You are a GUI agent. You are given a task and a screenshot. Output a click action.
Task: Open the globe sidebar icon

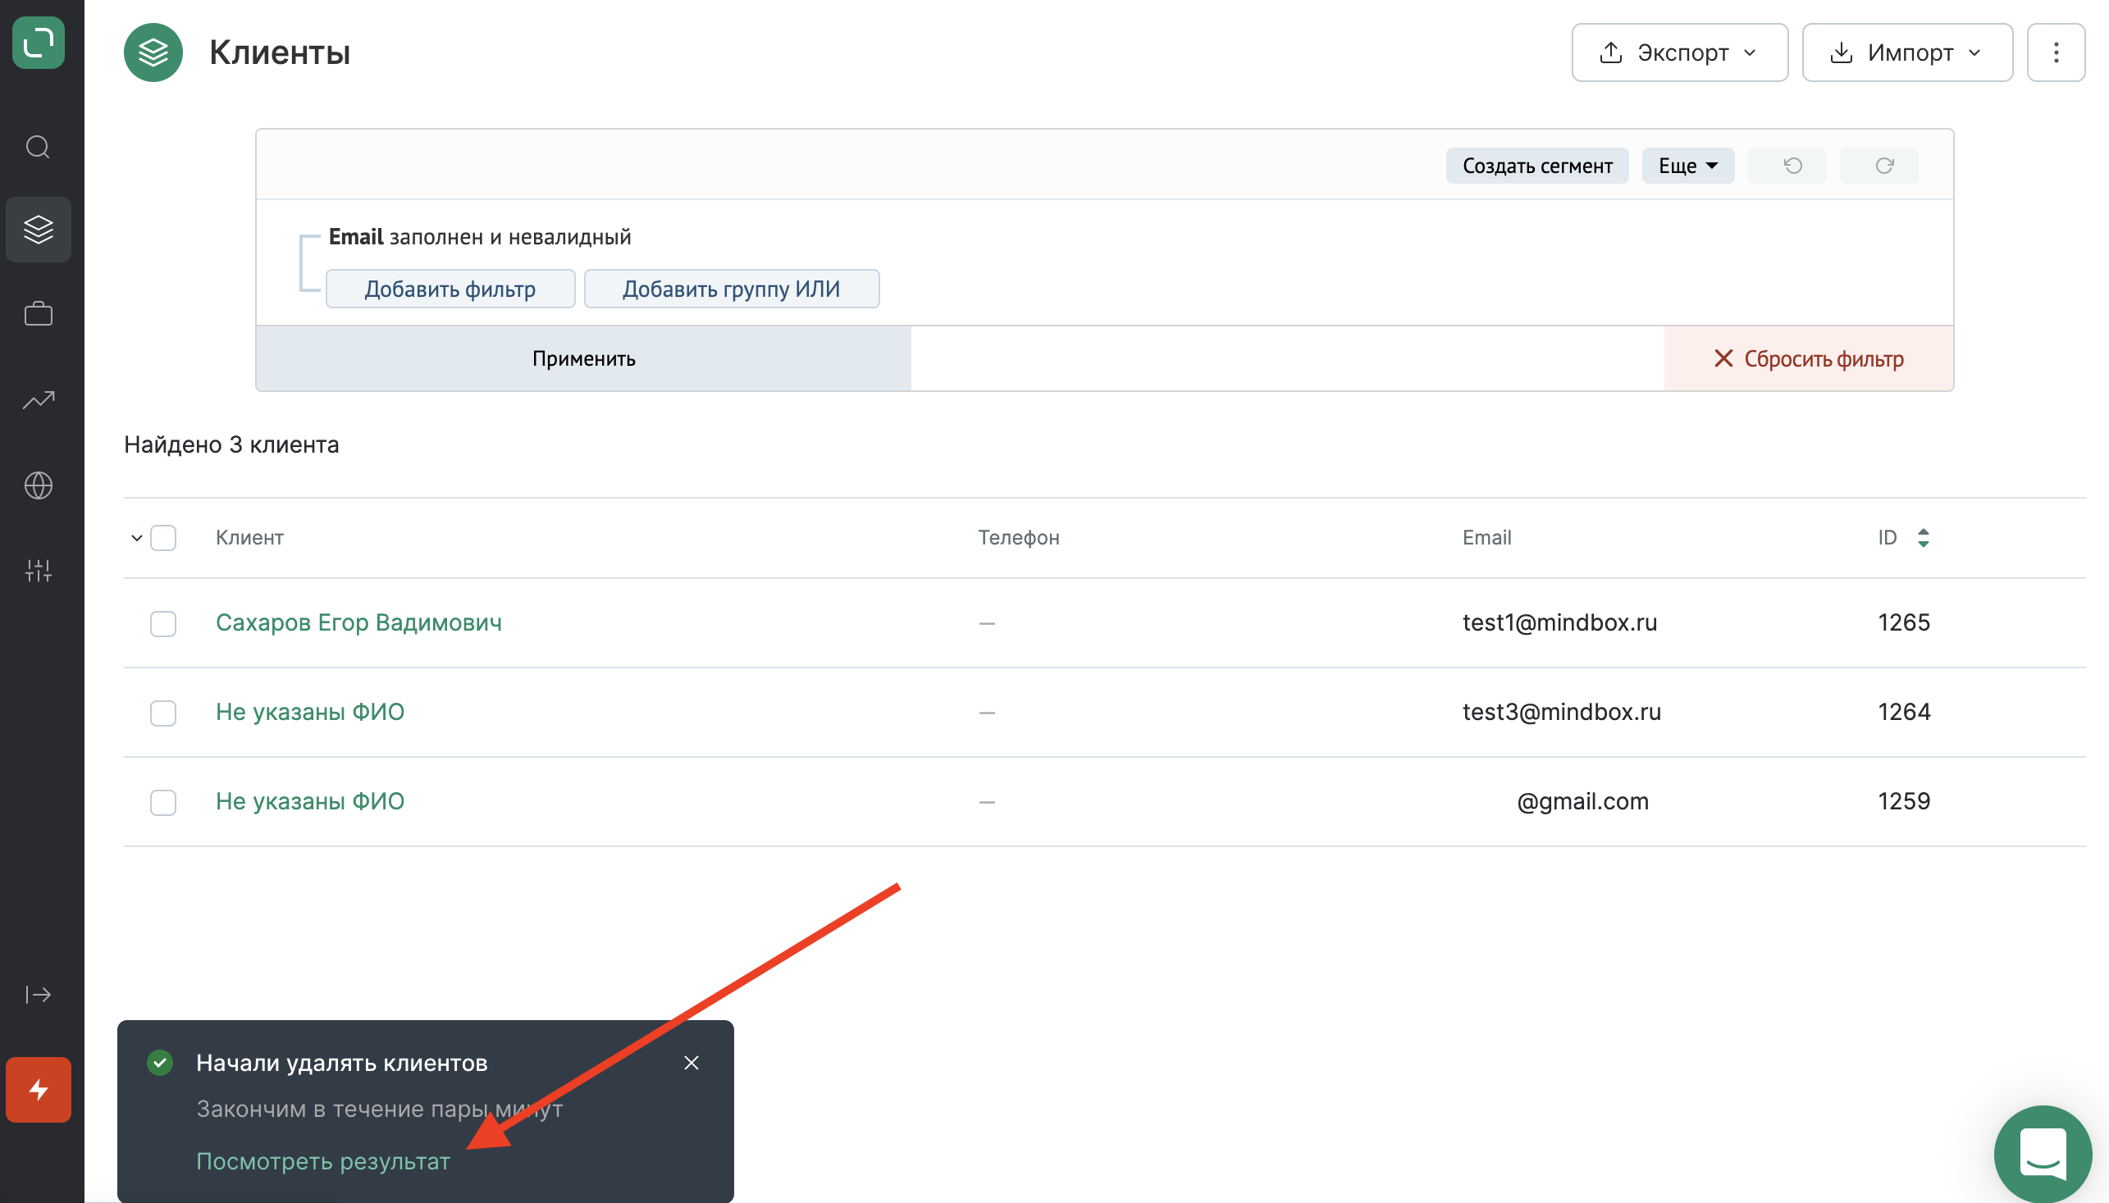38,485
